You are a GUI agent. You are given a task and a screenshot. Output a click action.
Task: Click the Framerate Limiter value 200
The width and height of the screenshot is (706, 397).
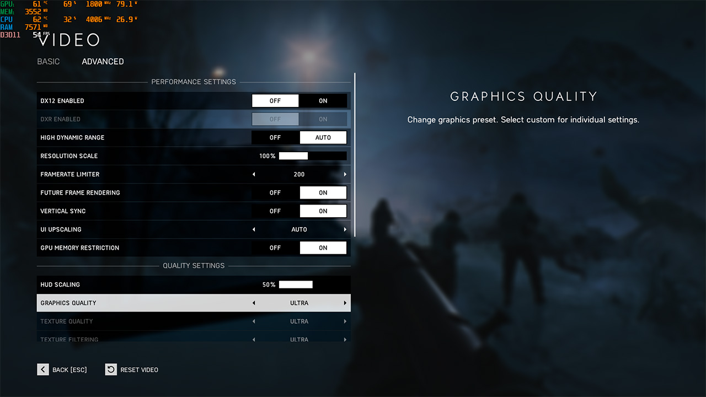pyautogui.click(x=299, y=174)
